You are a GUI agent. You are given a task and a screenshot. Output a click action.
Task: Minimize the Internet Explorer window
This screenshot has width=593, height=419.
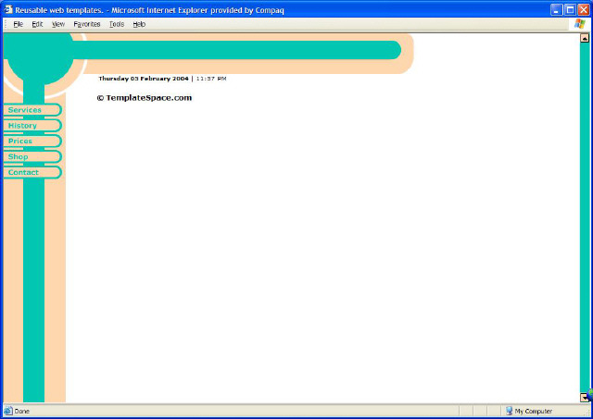pos(555,8)
